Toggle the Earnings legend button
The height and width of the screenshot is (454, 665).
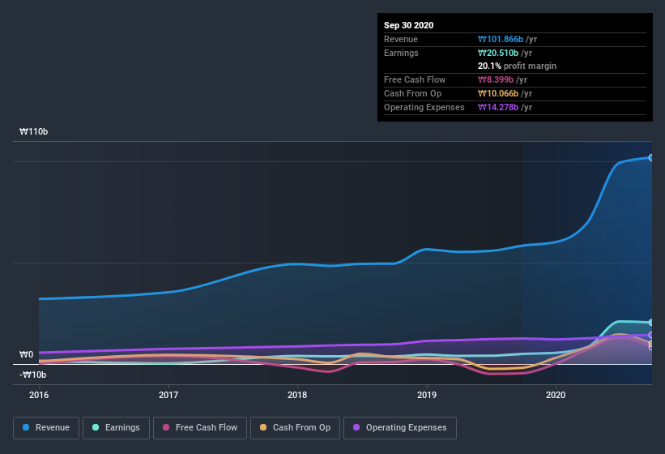pos(116,428)
